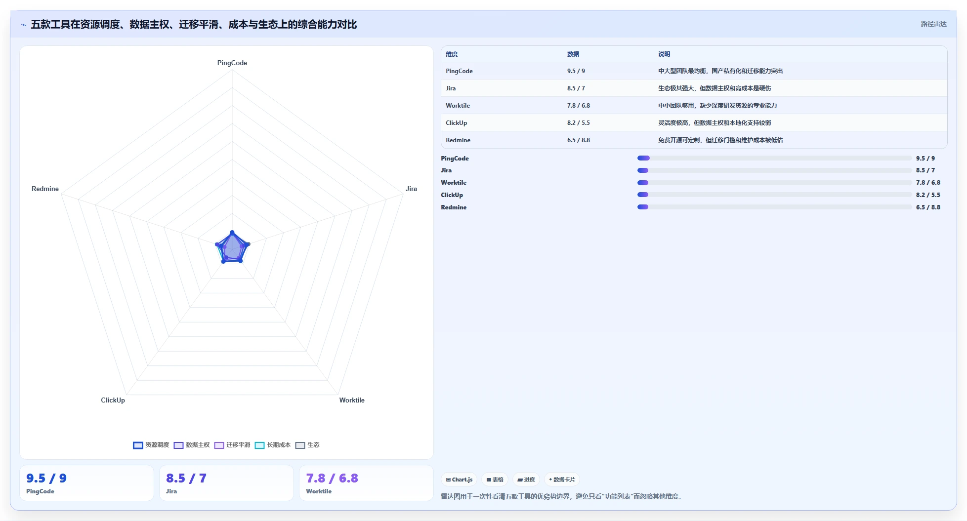Click the bold Redmine label in progress list

click(454, 207)
